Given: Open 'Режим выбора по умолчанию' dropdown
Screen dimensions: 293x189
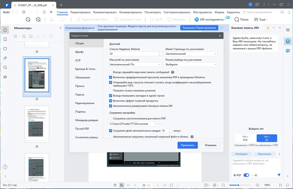Looking at the screenshot, I should [191, 65].
